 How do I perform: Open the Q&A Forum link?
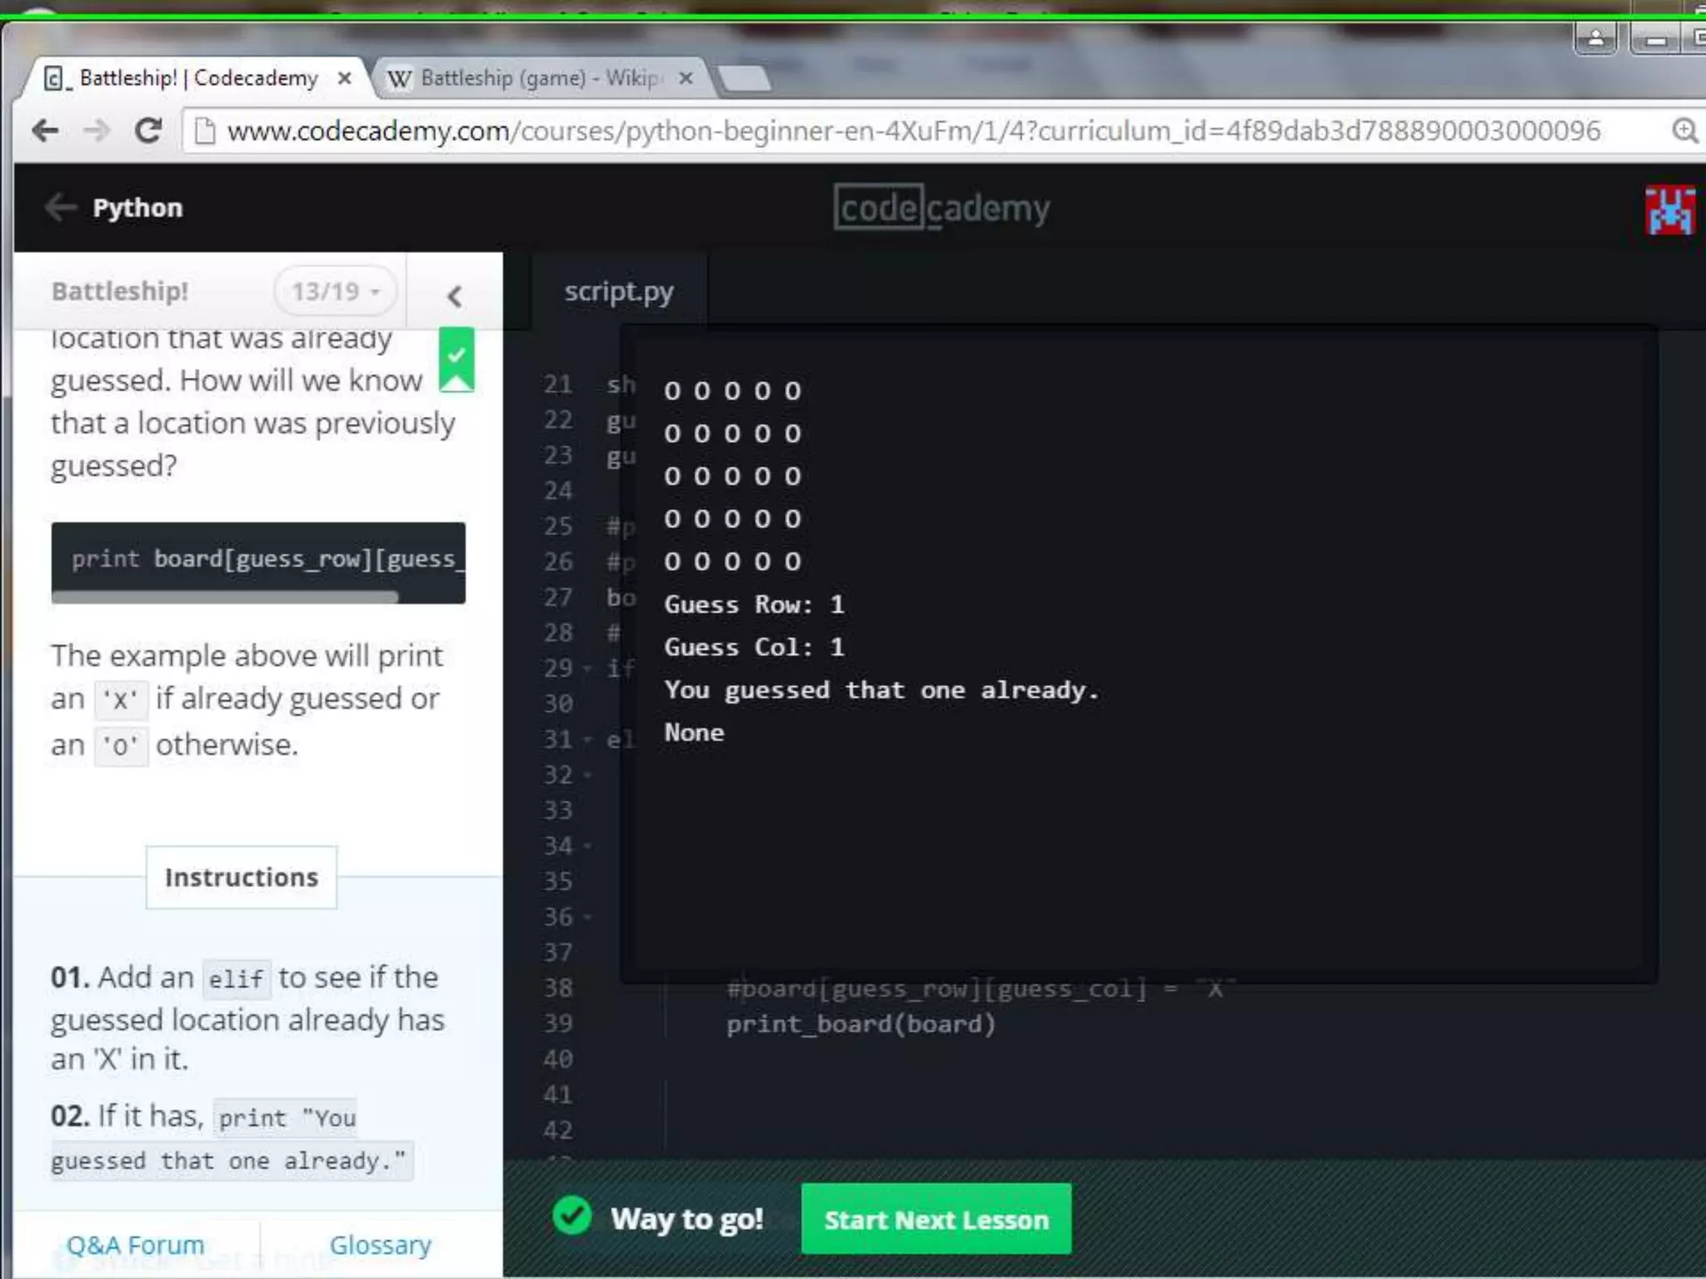(x=135, y=1245)
